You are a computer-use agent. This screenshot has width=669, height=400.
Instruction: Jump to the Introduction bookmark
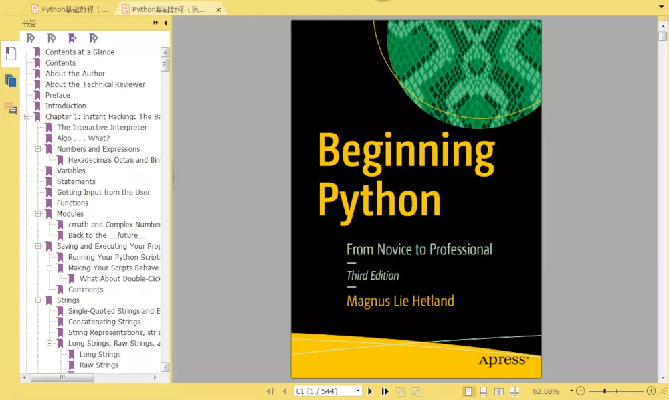(66, 106)
